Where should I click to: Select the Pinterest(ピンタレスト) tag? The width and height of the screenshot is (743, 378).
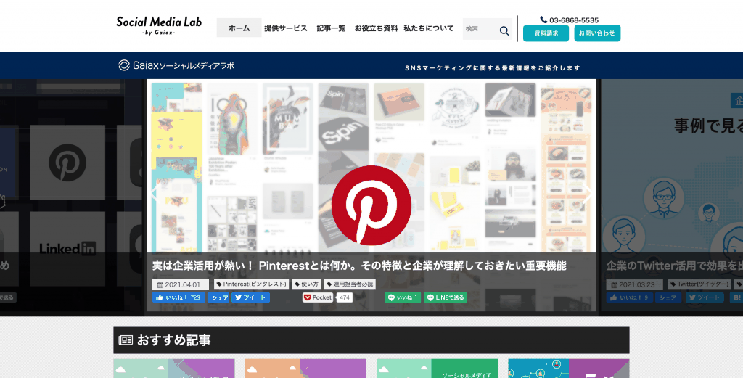tap(251, 284)
